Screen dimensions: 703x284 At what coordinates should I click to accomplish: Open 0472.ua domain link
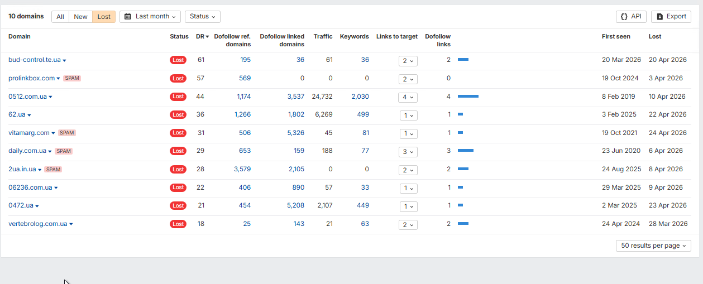coord(21,205)
